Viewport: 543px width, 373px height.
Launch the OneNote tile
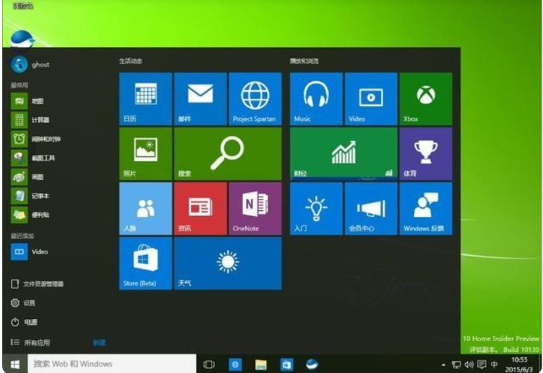255,208
